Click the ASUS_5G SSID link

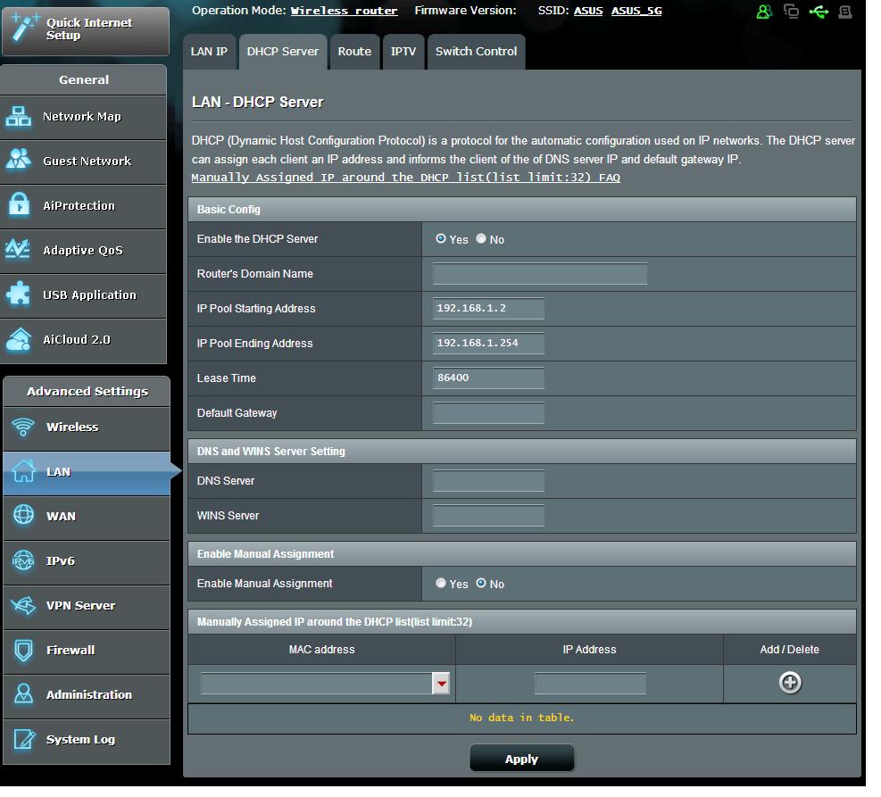pos(638,11)
